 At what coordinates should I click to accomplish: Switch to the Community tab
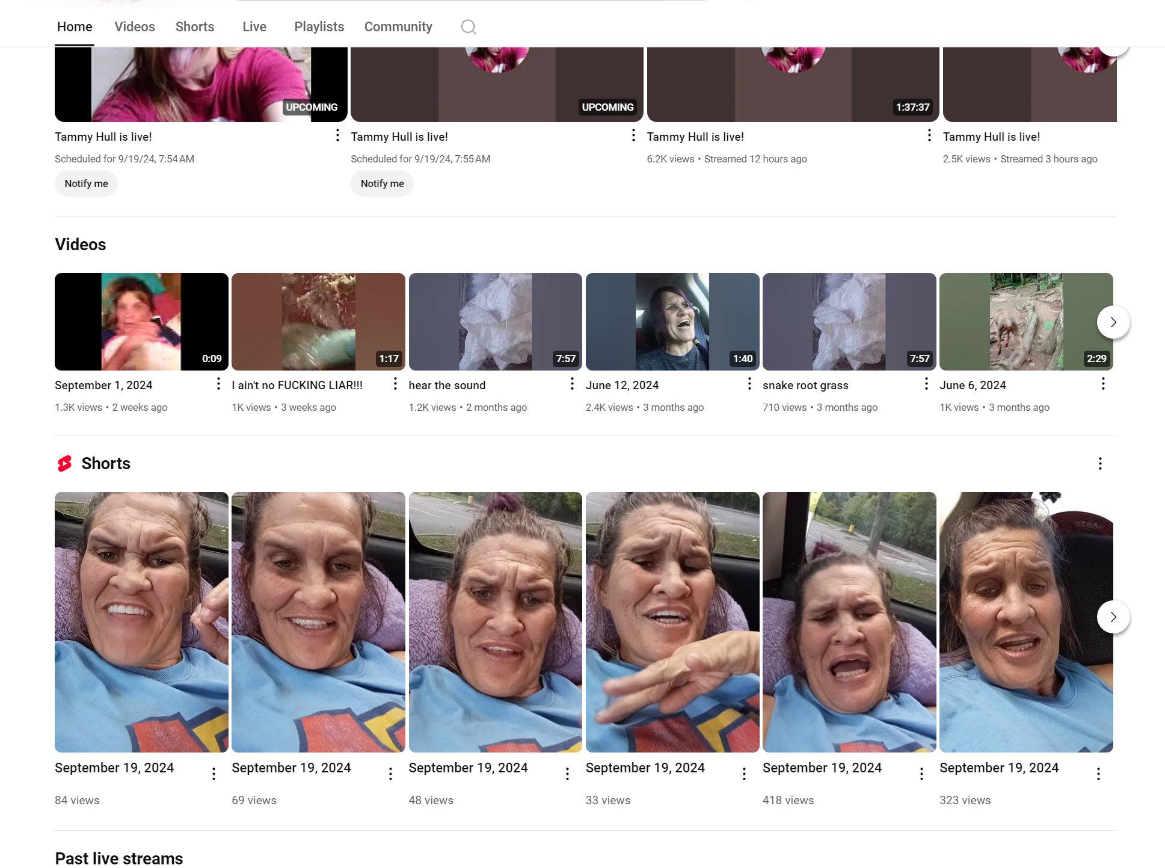point(398,27)
